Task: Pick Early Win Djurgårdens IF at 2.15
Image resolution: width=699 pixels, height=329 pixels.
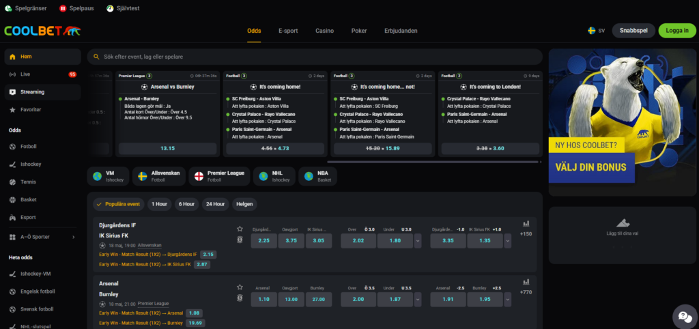Action: pyautogui.click(x=208, y=255)
